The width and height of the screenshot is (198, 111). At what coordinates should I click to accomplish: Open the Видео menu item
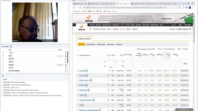click(x=128, y=29)
